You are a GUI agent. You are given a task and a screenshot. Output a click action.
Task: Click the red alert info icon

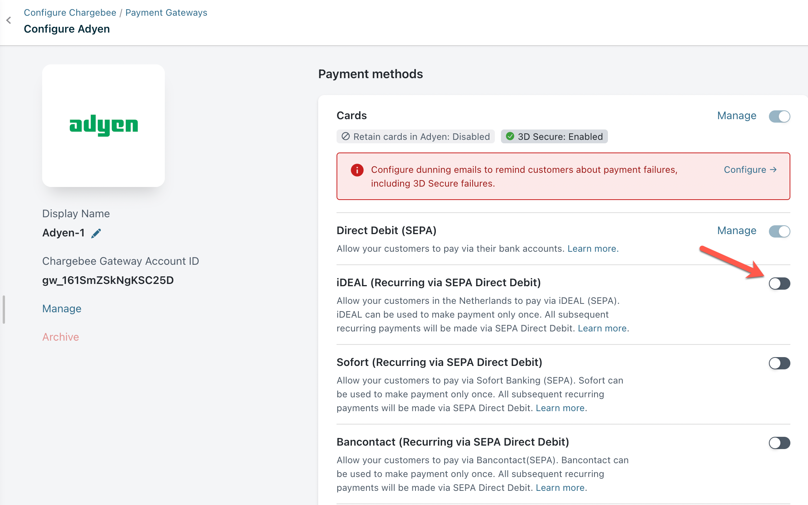(x=357, y=170)
